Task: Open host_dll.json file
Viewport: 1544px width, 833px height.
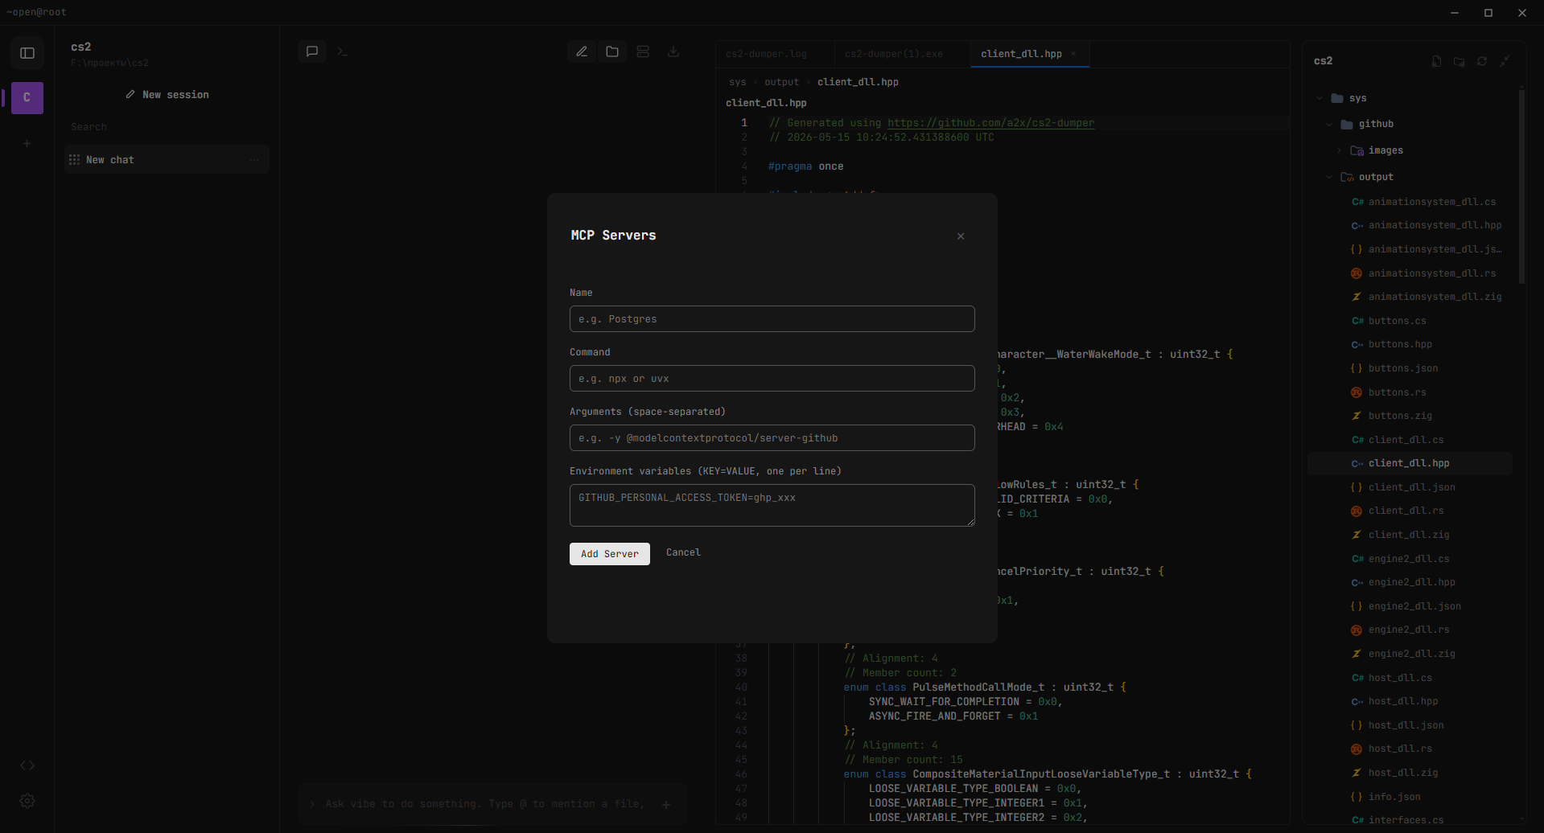Action: coord(1406,725)
